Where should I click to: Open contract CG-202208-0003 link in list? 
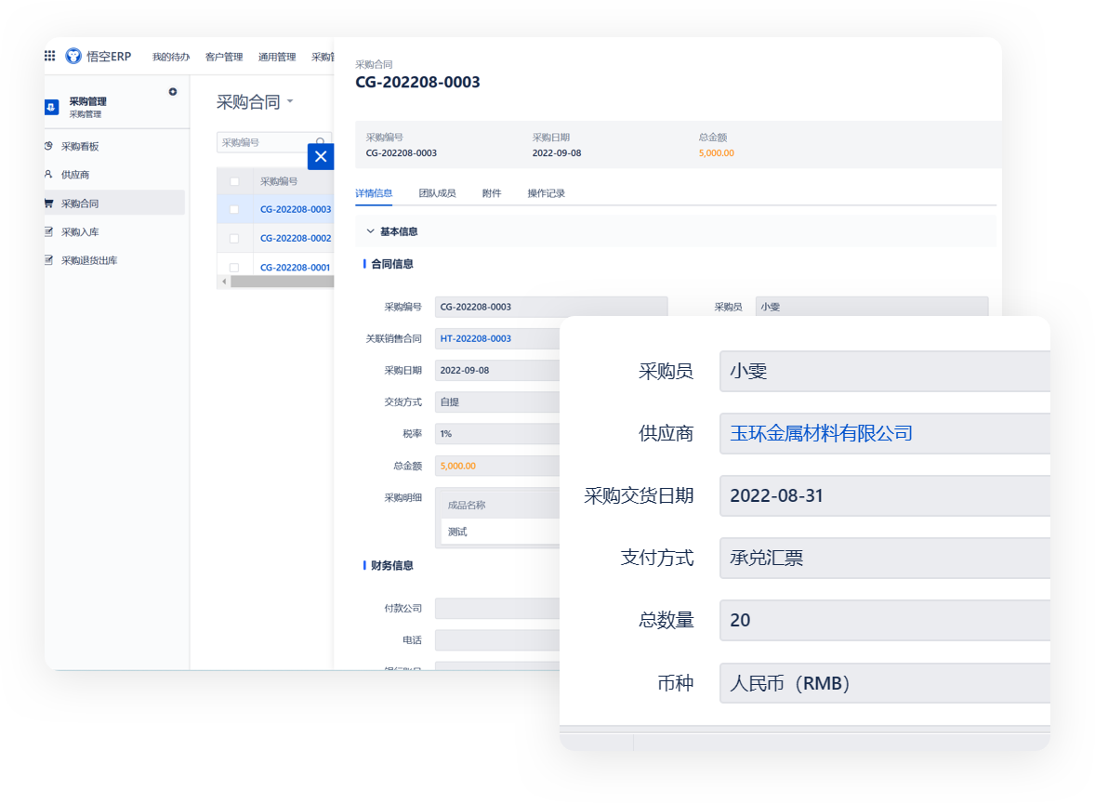coord(296,209)
